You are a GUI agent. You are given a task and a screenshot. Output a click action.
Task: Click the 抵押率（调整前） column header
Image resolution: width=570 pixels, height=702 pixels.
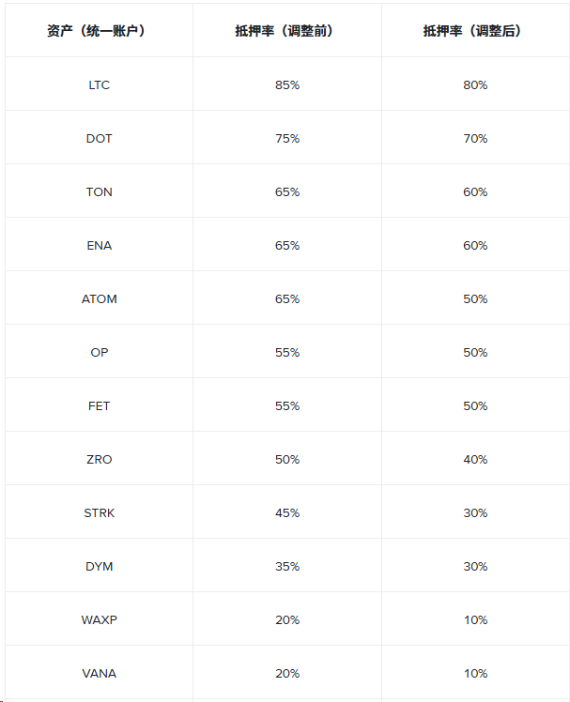(287, 30)
